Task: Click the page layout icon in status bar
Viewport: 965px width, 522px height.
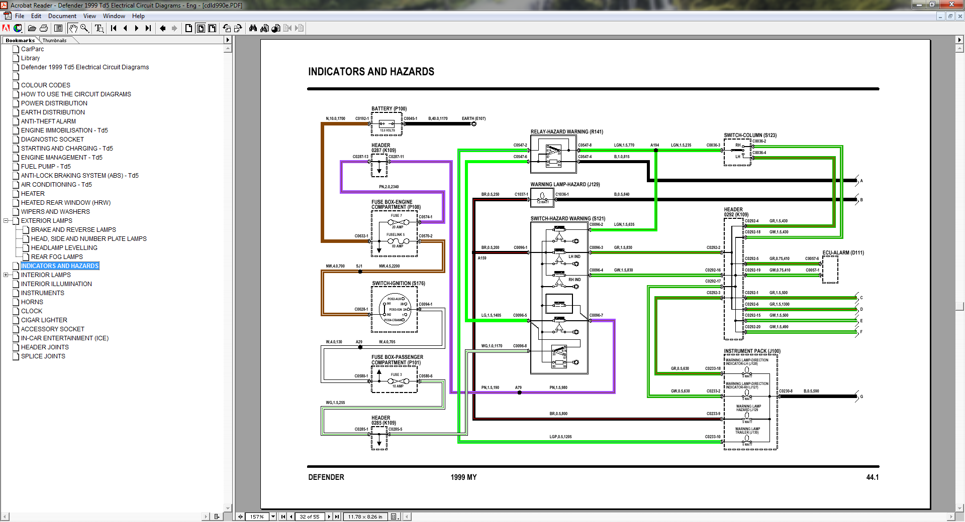Action: tap(395, 516)
